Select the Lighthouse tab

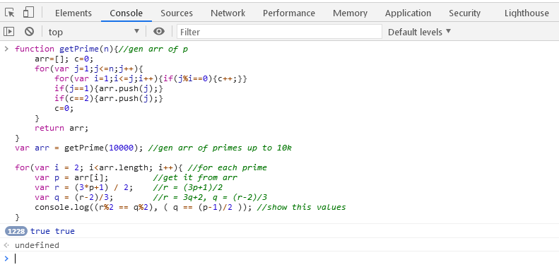526,13
